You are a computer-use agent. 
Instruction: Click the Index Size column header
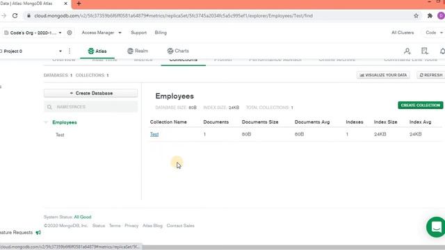coord(385,122)
